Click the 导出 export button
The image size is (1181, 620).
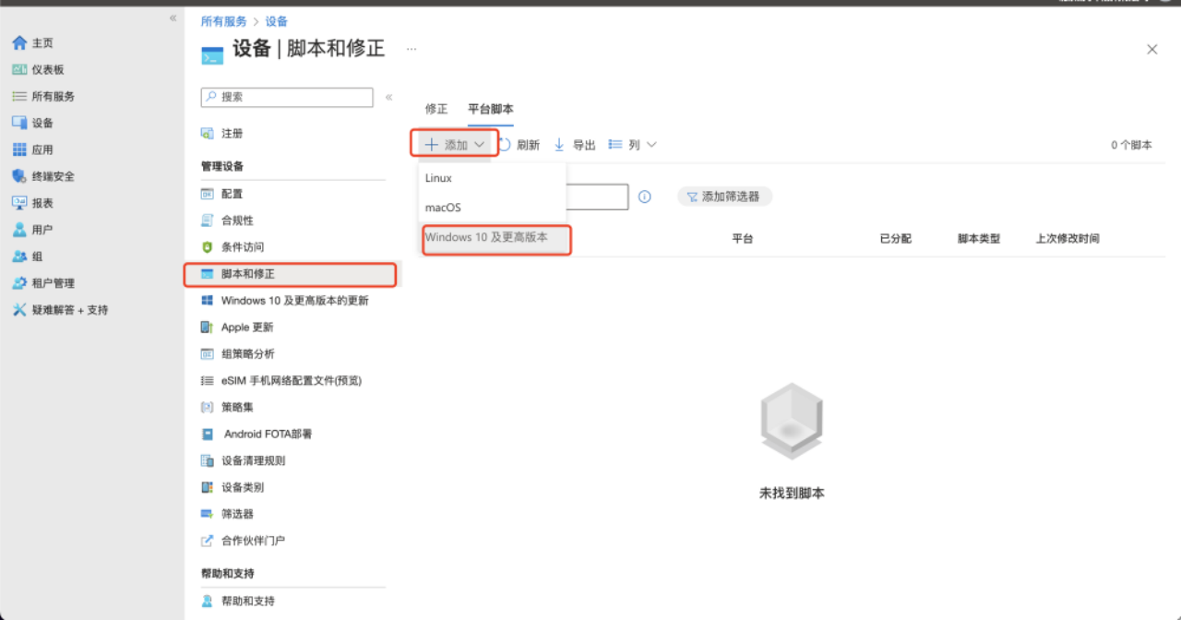574,145
